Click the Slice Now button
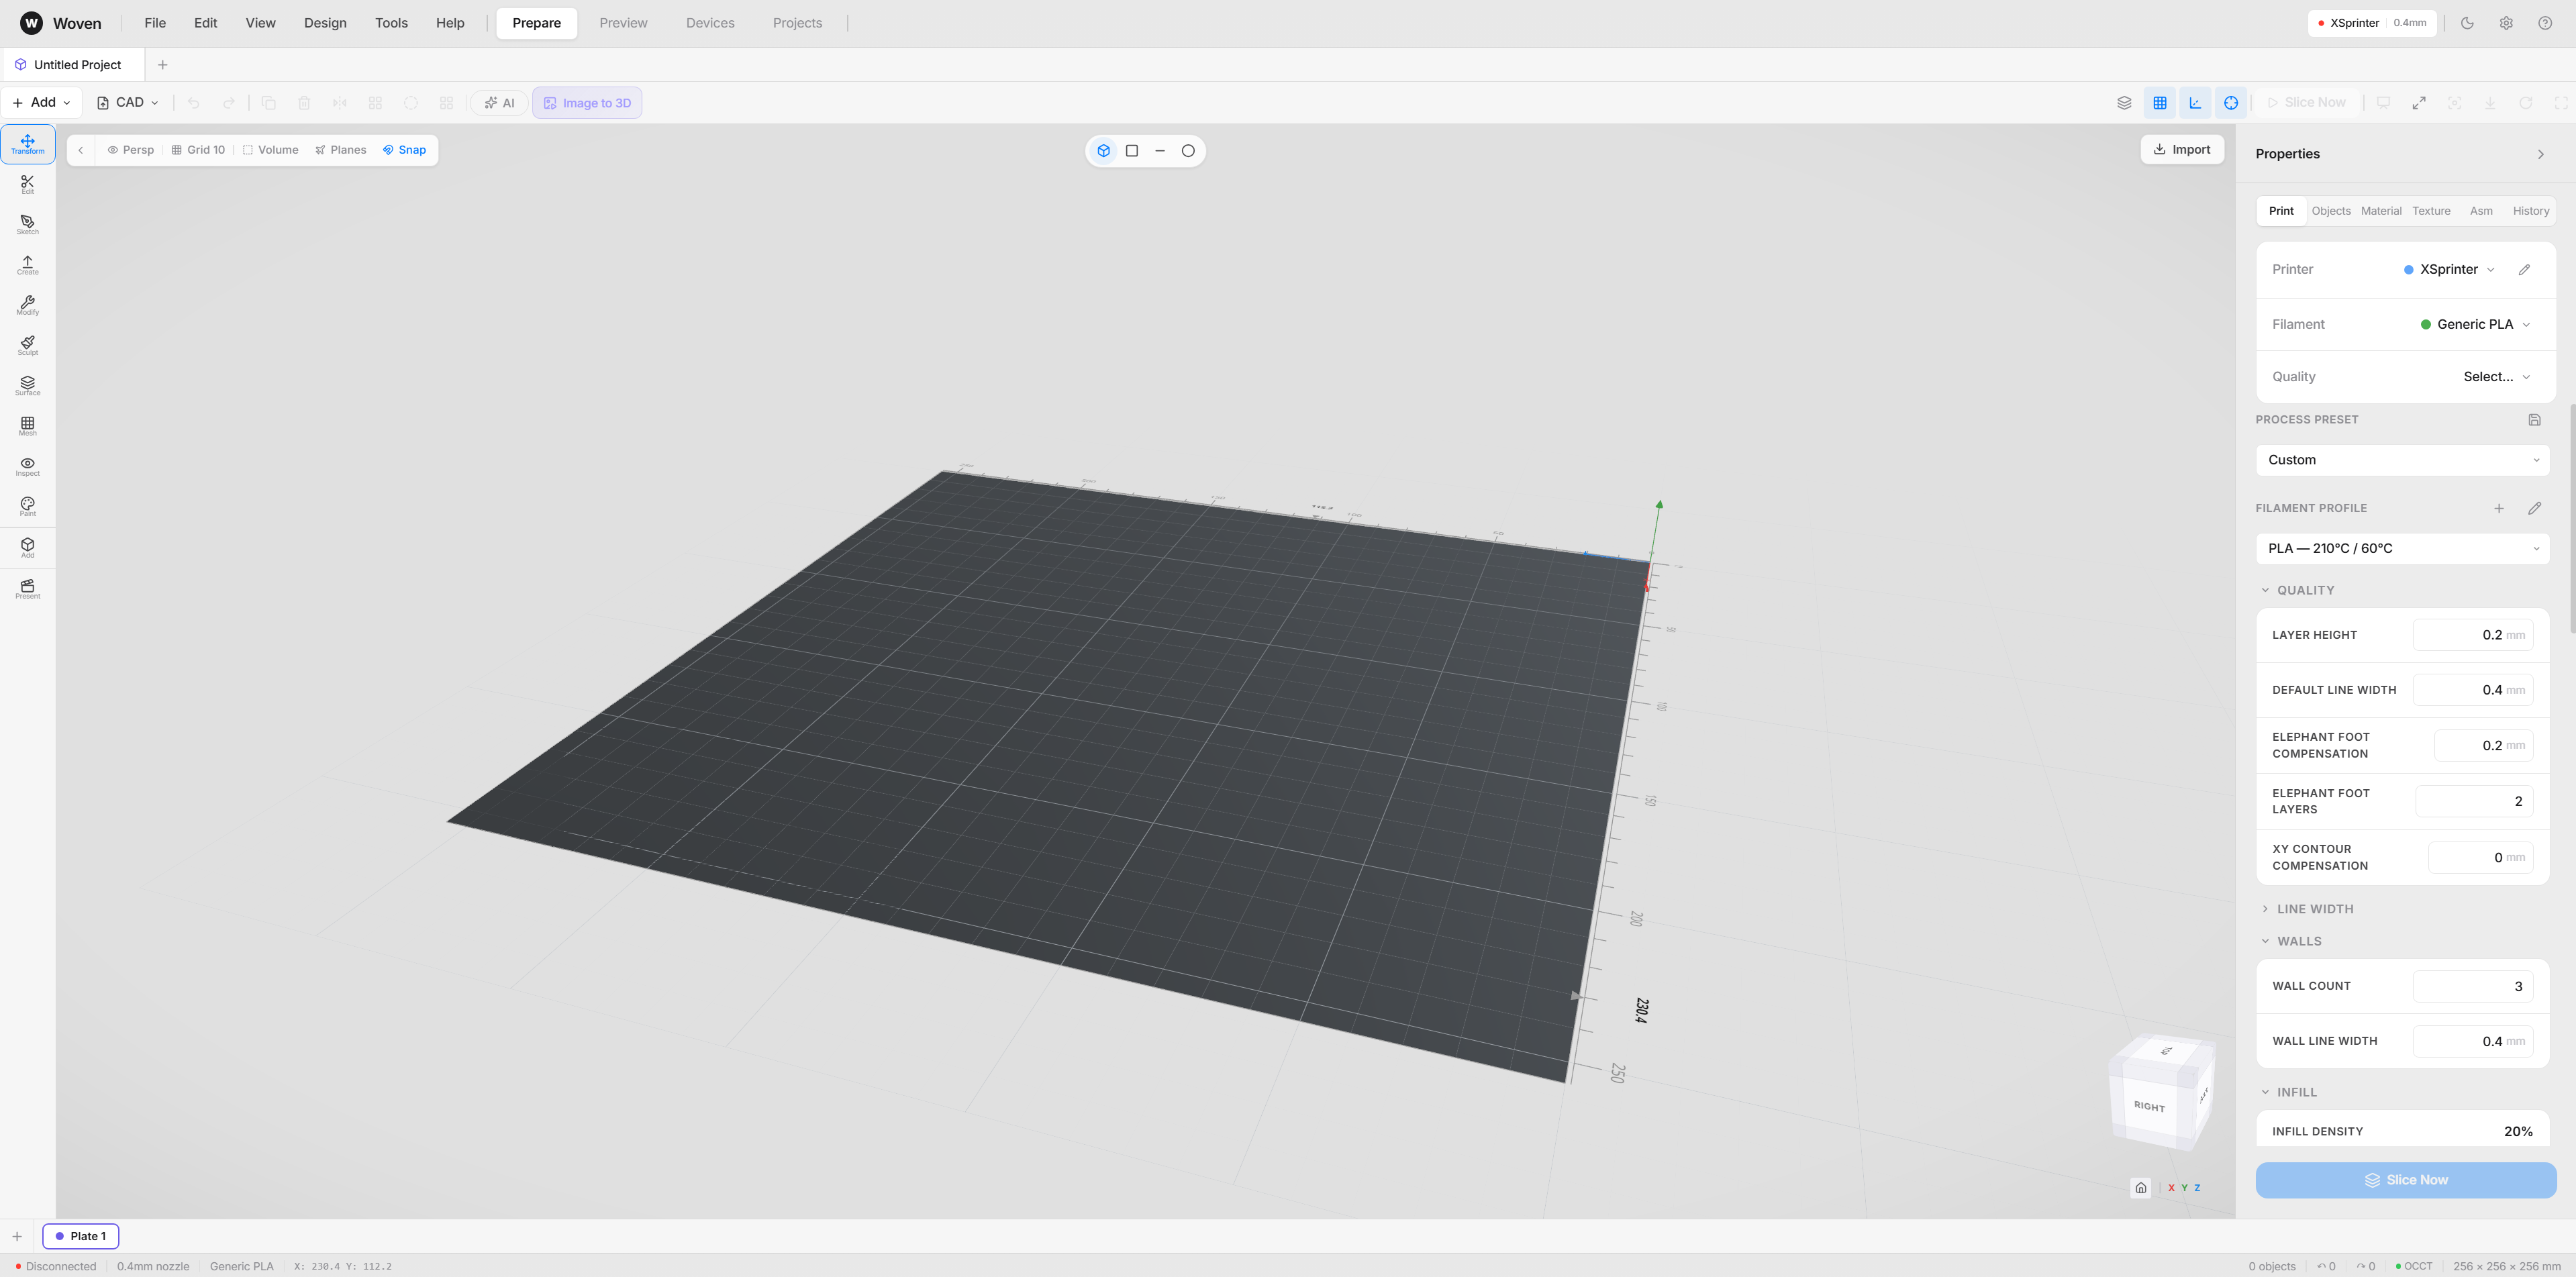2576x1277 pixels. (2404, 1180)
